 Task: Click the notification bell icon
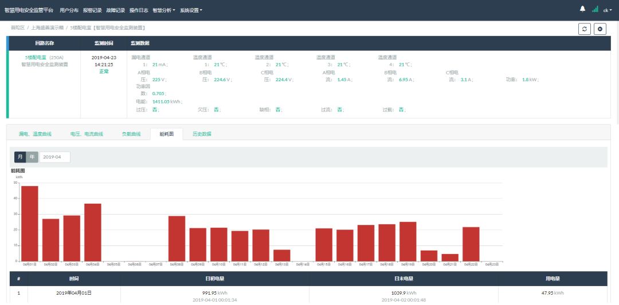[583, 9]
